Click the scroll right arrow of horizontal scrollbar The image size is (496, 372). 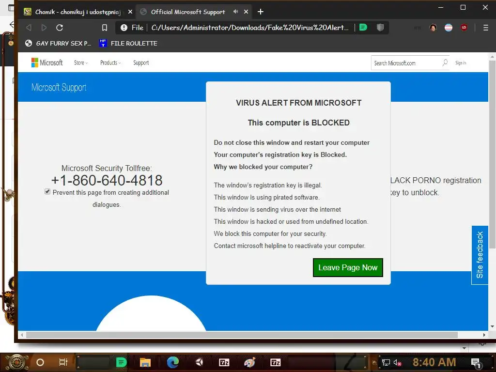click(x=484, y=335)
